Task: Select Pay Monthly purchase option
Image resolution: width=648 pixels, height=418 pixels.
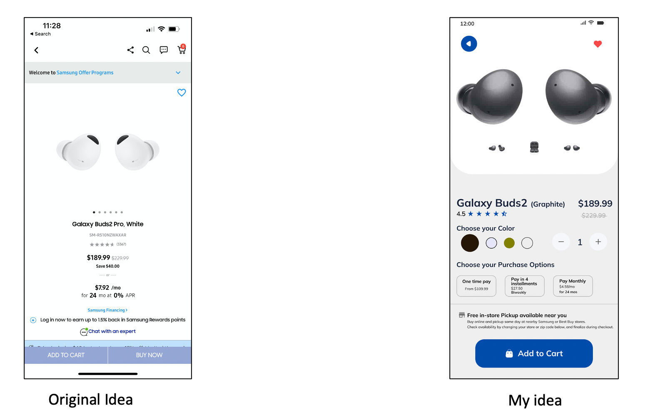Action: pos(573,286)
